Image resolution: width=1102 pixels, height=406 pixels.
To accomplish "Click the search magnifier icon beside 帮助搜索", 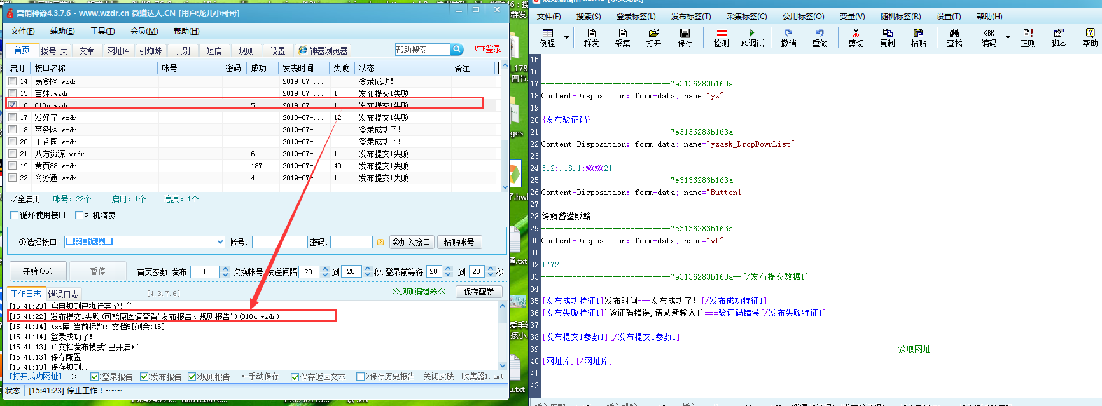I will pyautogui.click(x=457, y=50).
